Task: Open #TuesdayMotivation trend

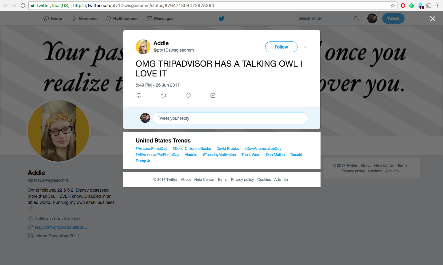Action: (x=219, y=155)
